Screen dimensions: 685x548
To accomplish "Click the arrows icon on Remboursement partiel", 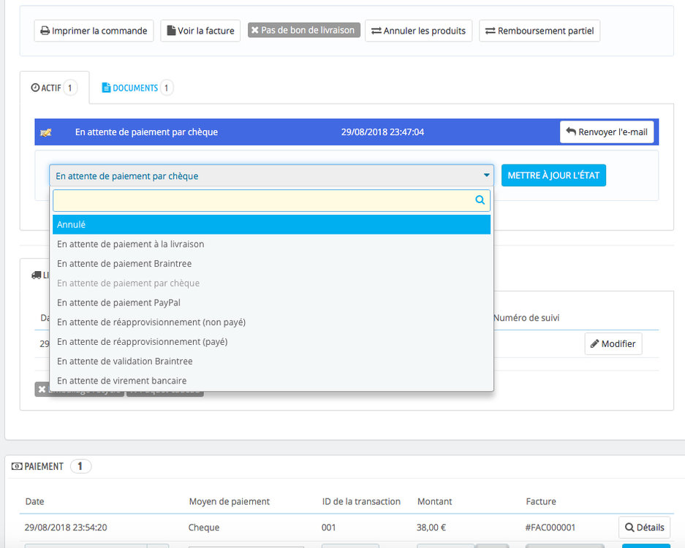I will coord(490,31).
